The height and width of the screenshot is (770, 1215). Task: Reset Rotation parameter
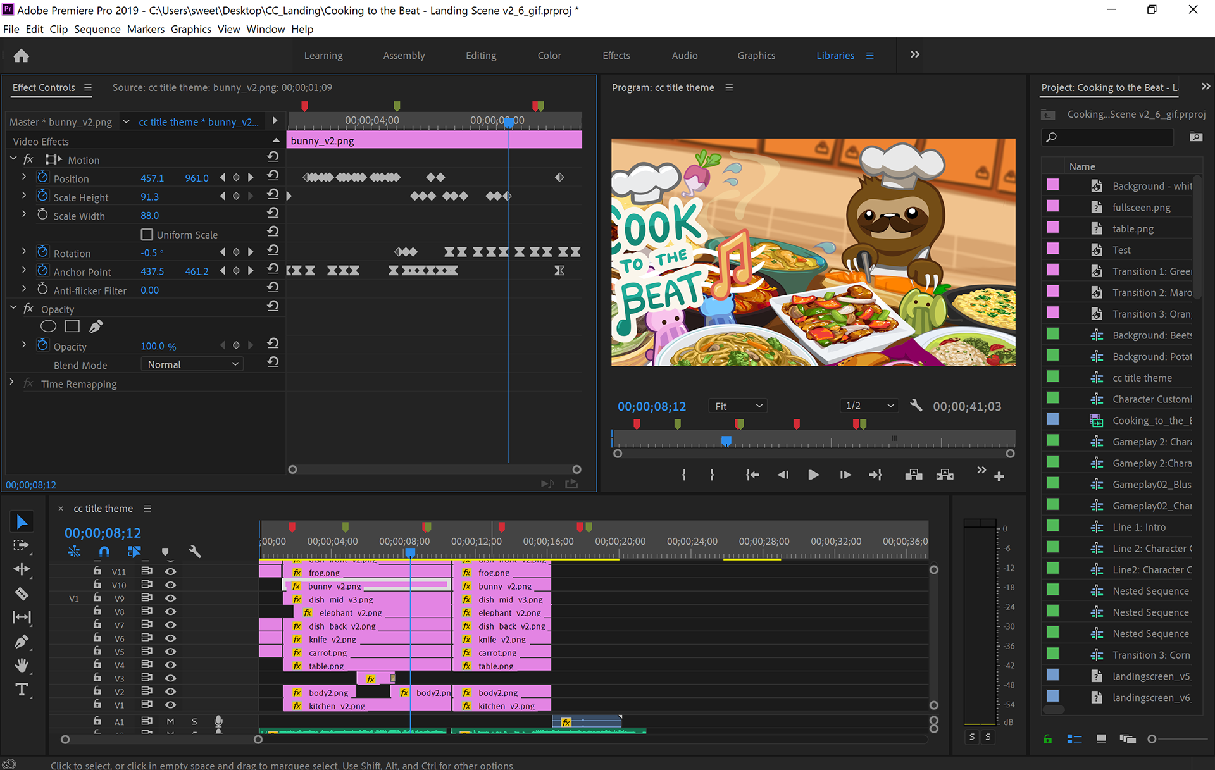pyautogui.click(x=273, y=251)
